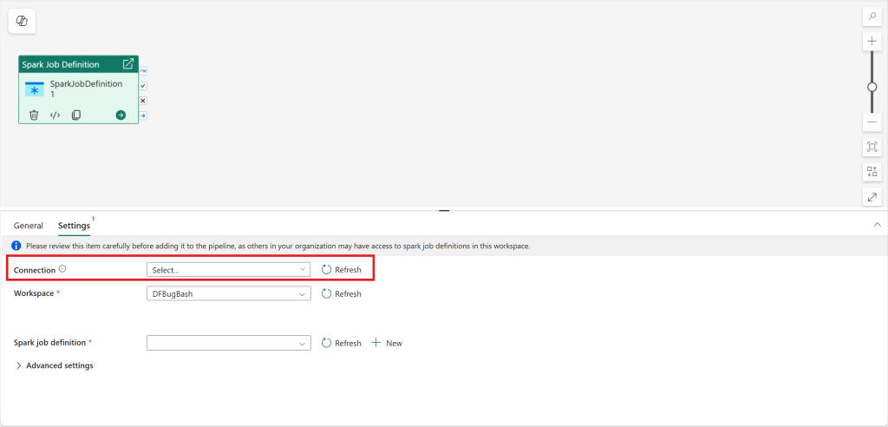Viewport: 888px width, 427px height.
Task: Select the on-fail red X connector
Action: coord(143,101)
